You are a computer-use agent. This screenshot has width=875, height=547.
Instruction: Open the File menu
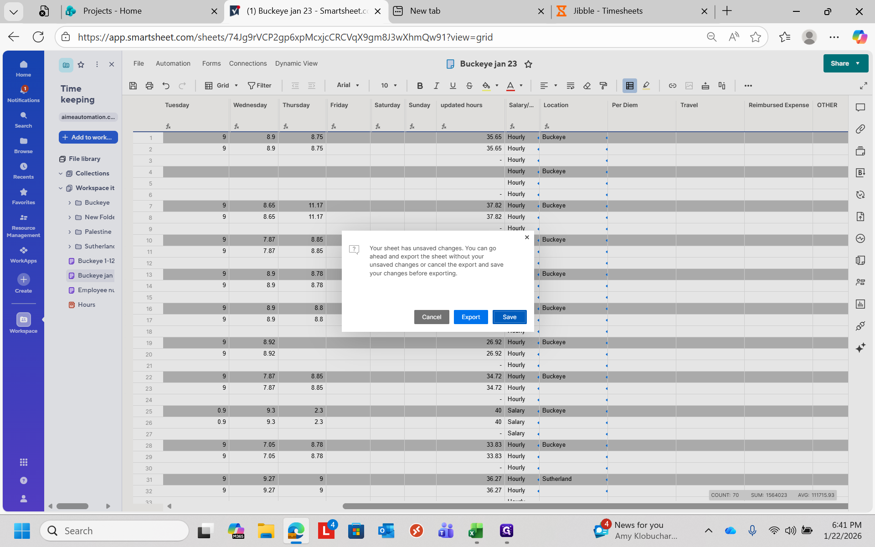click(139, 63)
